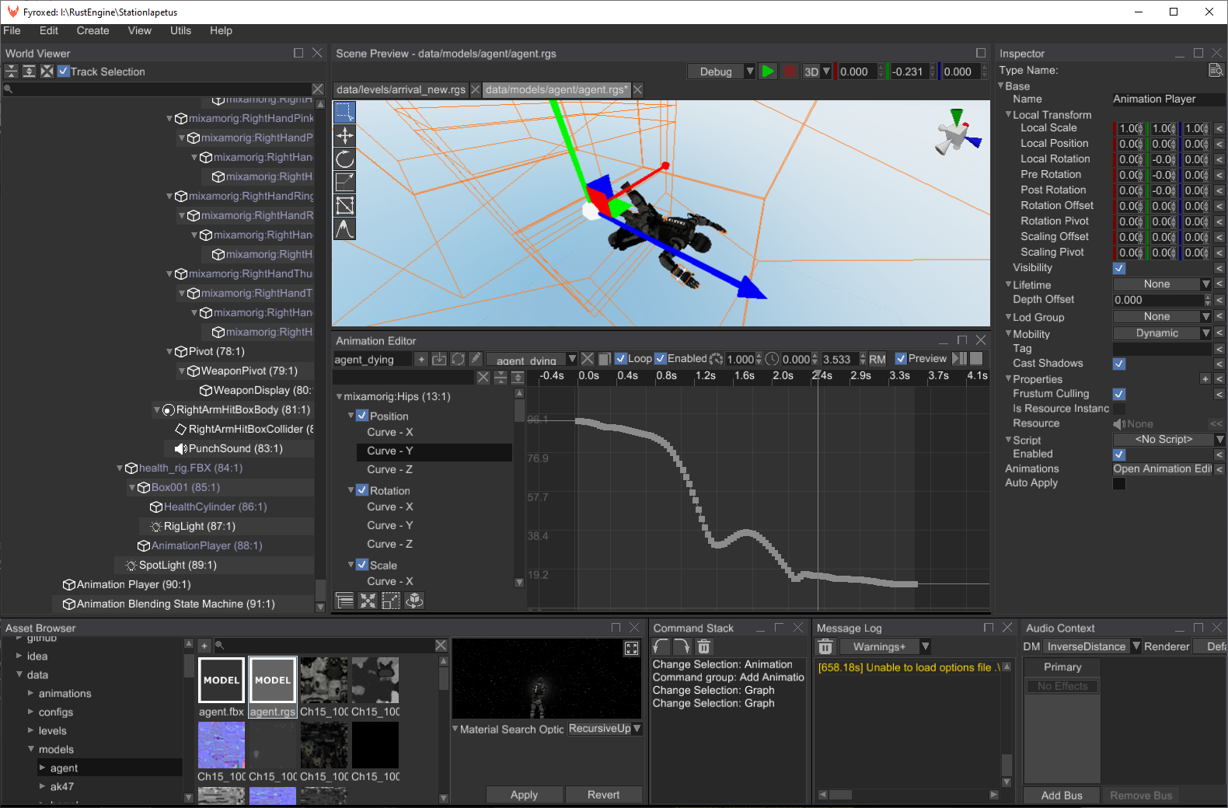Expand animations folder in Asset Browser
1228x808 pixels.
click(x=31, y=693)
